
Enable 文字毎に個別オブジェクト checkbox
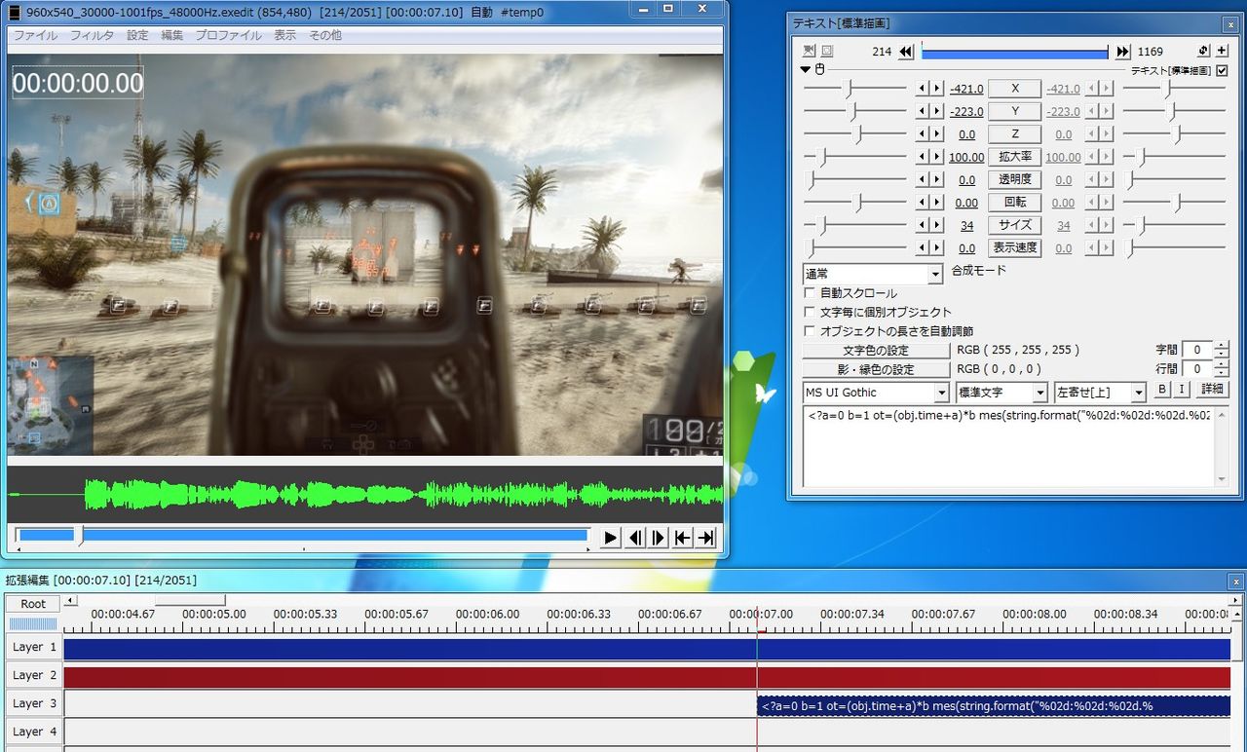click(x=810, y=313)
